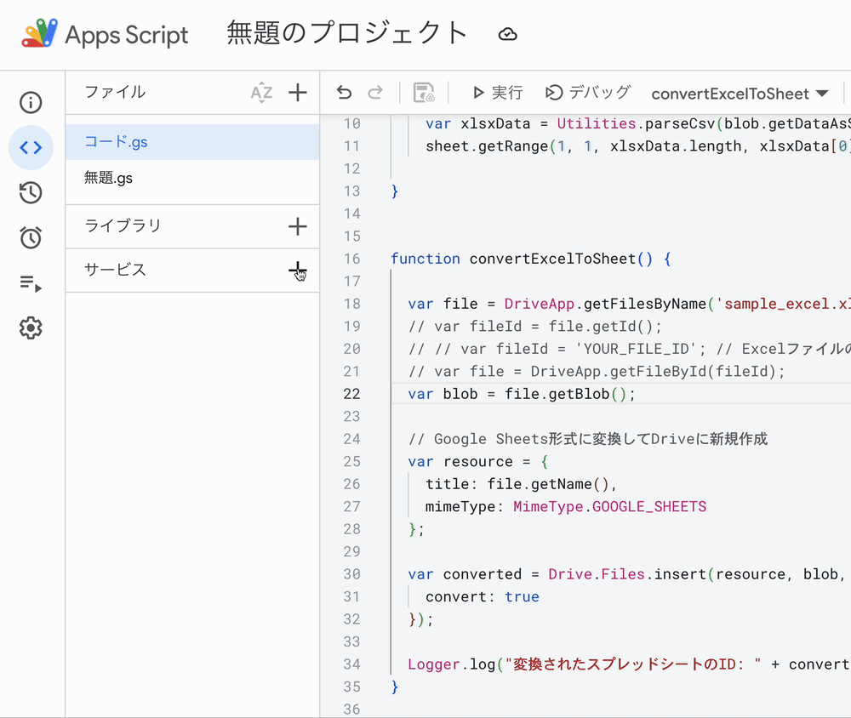Open the convertExcelToSheet function dropdown
Screen dimensions: 851x718
[740, 94]
